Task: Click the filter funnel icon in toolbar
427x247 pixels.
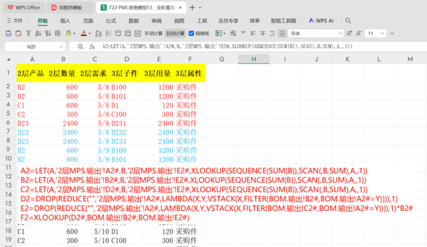Action: tap(28, 33)
